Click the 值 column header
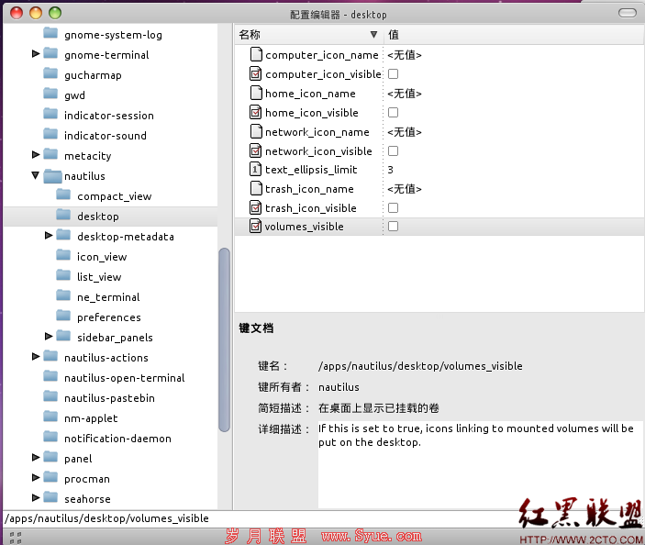This screenshot has height=545, width=645. click(514, 35)
